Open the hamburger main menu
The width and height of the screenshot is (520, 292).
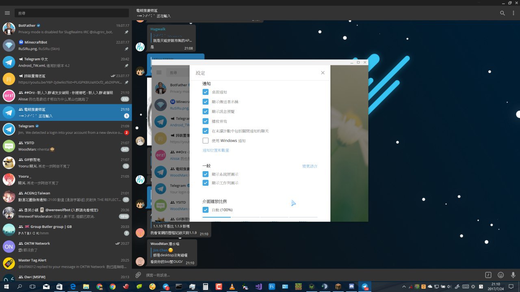[7, 13]
